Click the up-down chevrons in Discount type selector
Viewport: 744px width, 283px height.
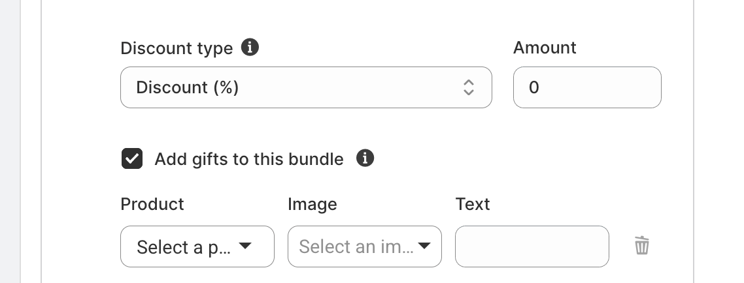(x=468, y=87)
